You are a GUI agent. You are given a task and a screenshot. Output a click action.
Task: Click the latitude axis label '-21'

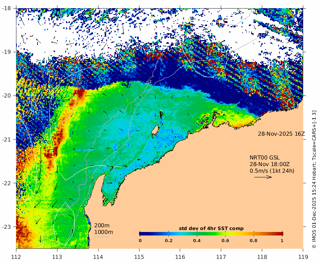(x=6, y=140)
